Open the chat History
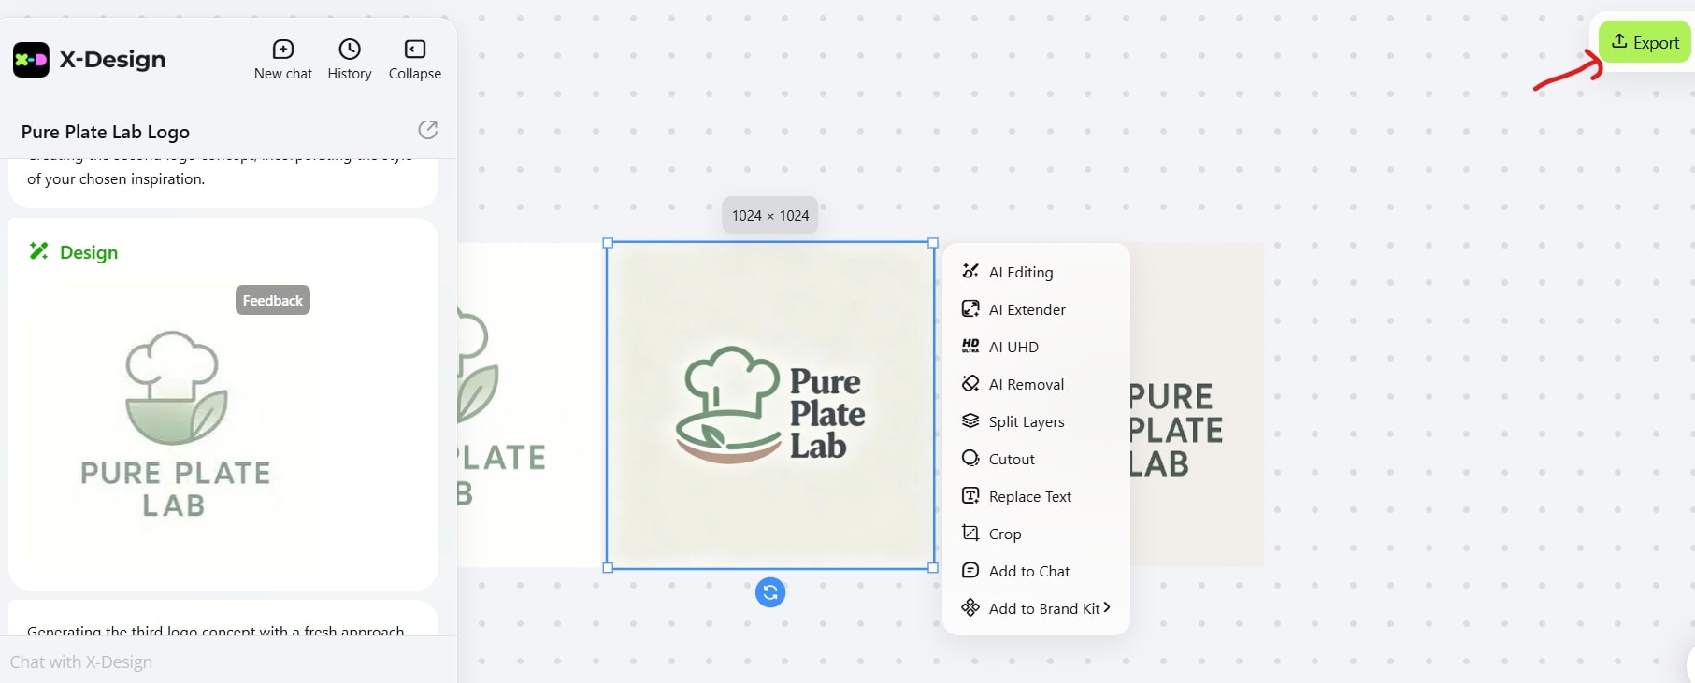This screenshot has width=1695, height=683. 349,60
